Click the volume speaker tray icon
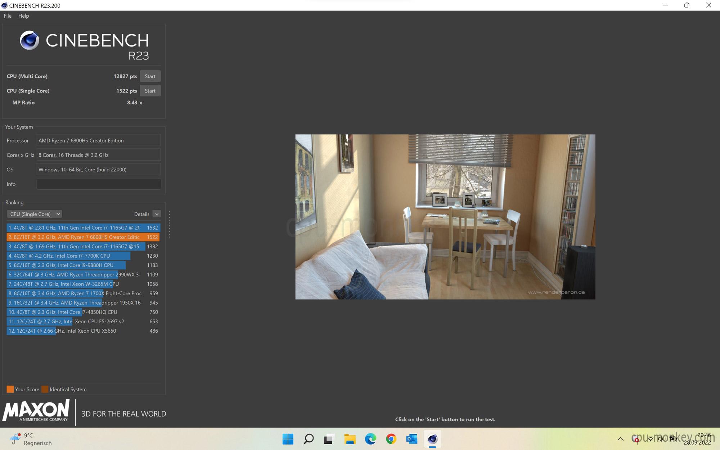 tap(661, 439)
